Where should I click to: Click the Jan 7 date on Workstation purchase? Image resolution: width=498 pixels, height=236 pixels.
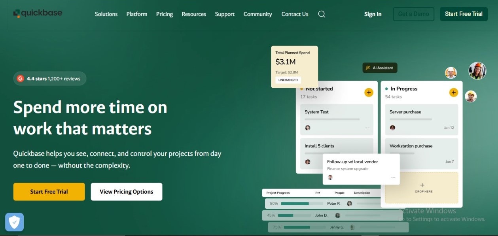pos(450,162)
